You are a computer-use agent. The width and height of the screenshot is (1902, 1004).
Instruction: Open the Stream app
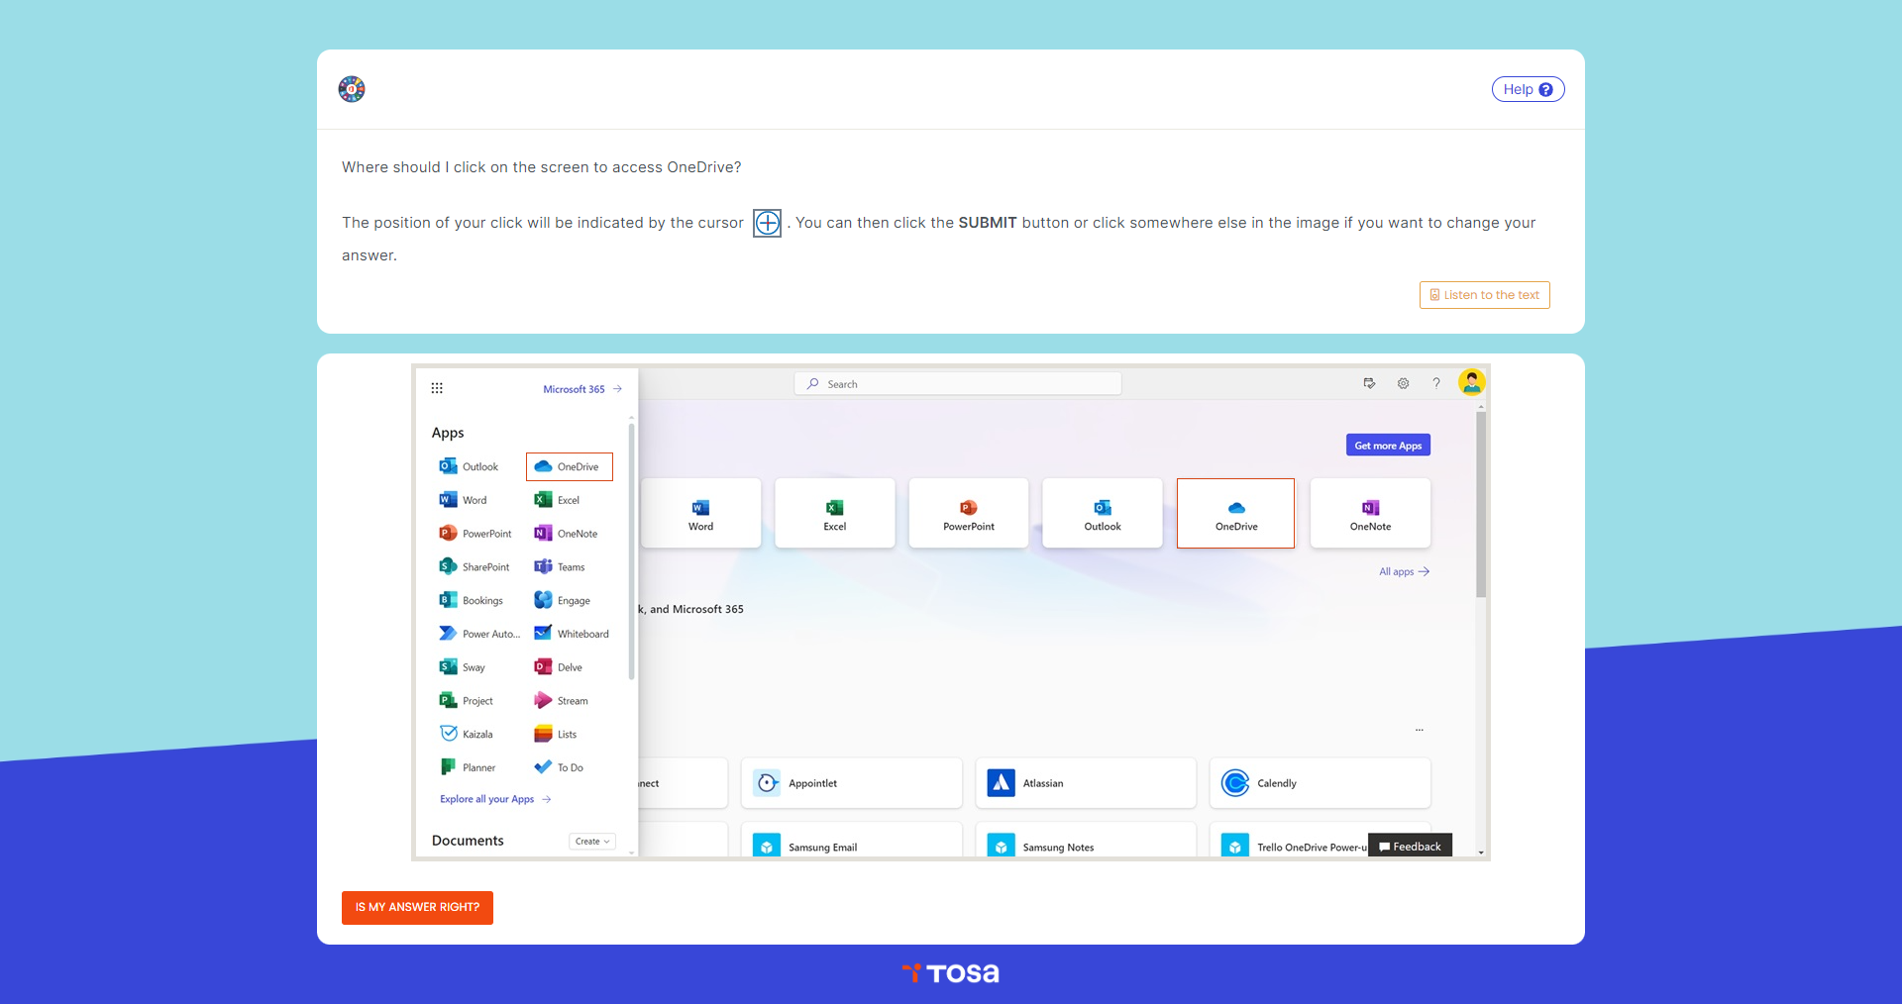click(561, 701)
